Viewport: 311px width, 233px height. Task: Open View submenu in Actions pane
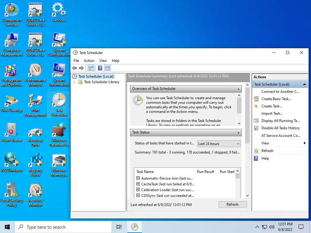280,143
